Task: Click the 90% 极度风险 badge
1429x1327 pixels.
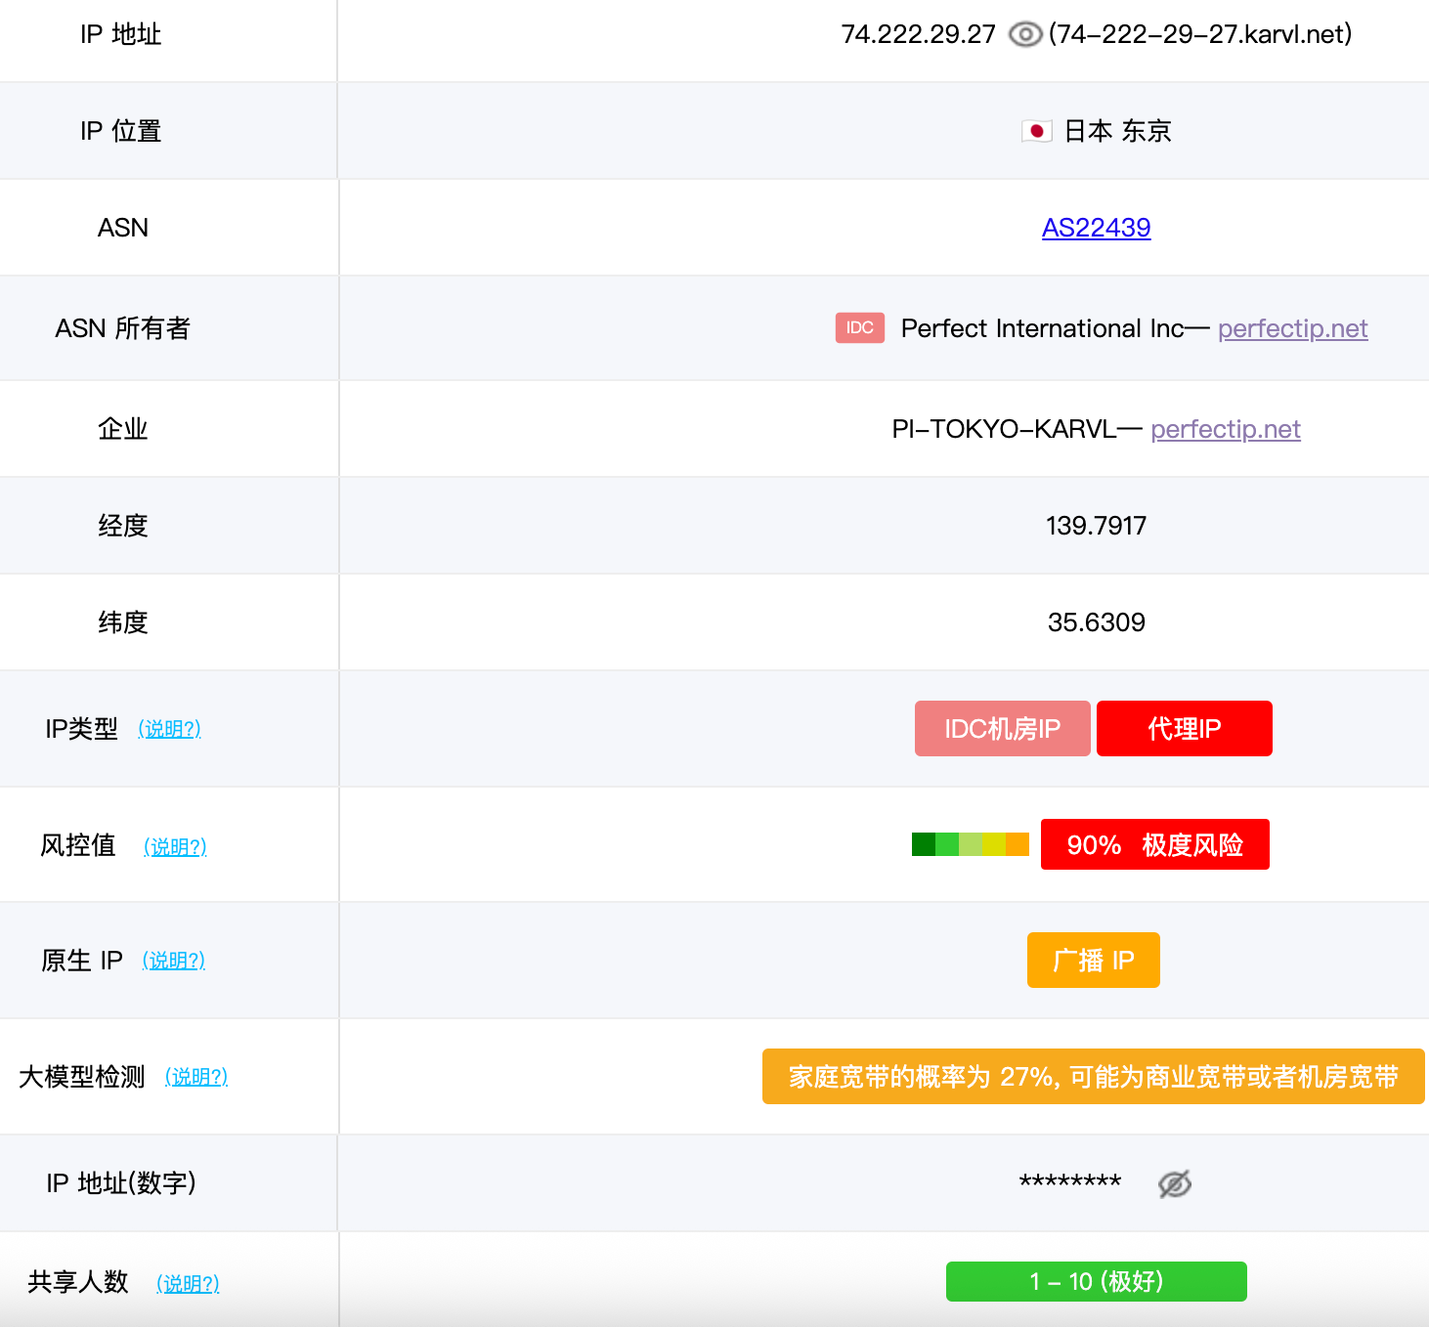Action: [x=1154, y=844]
